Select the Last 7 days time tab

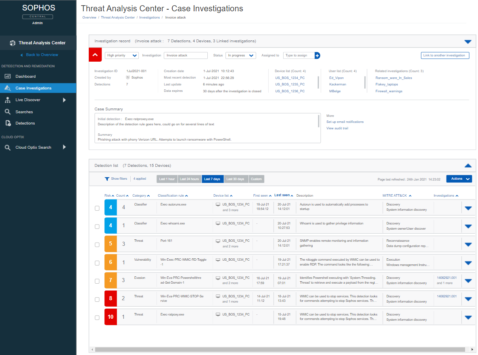(x=213, y=179)
